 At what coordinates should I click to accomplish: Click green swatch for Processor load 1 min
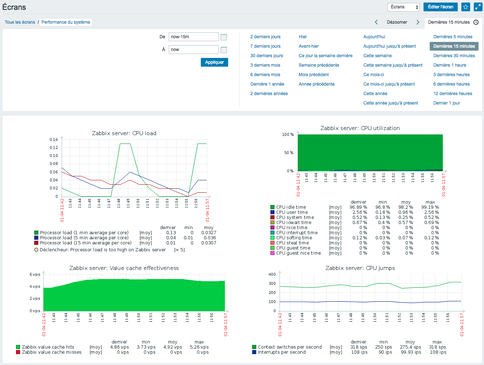pos(36,233)
